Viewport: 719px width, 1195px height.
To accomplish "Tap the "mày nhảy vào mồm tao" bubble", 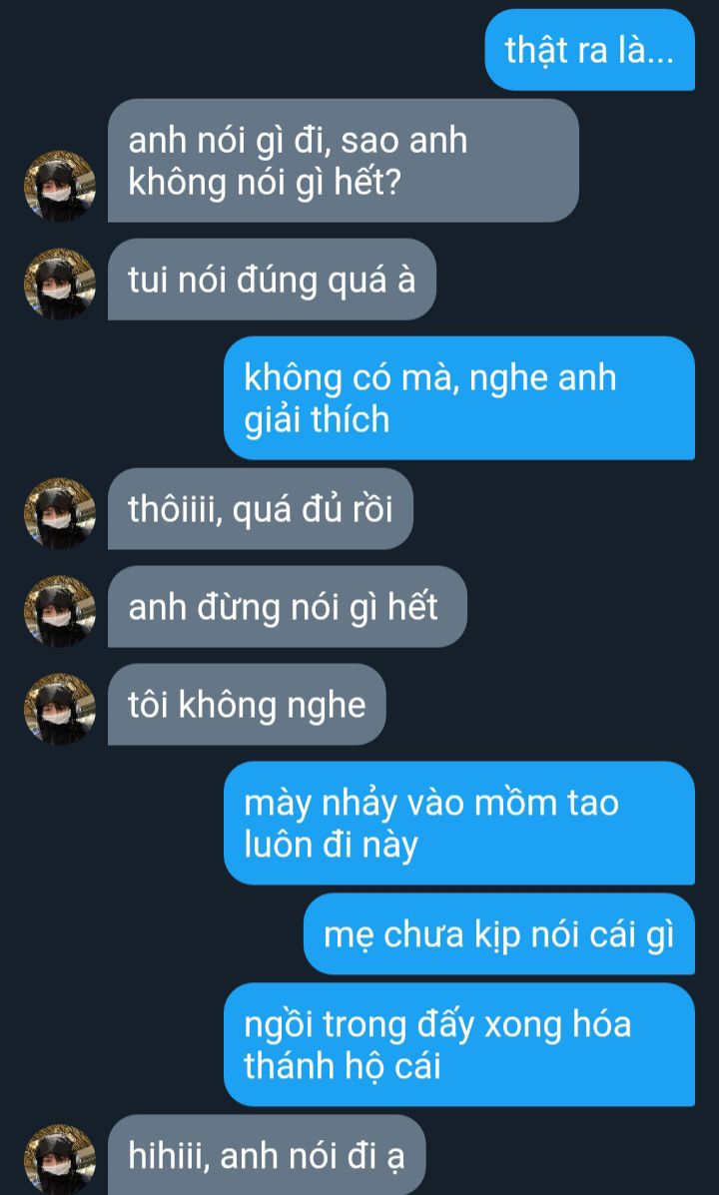I will pyautogui.click(x=459, y=823).
